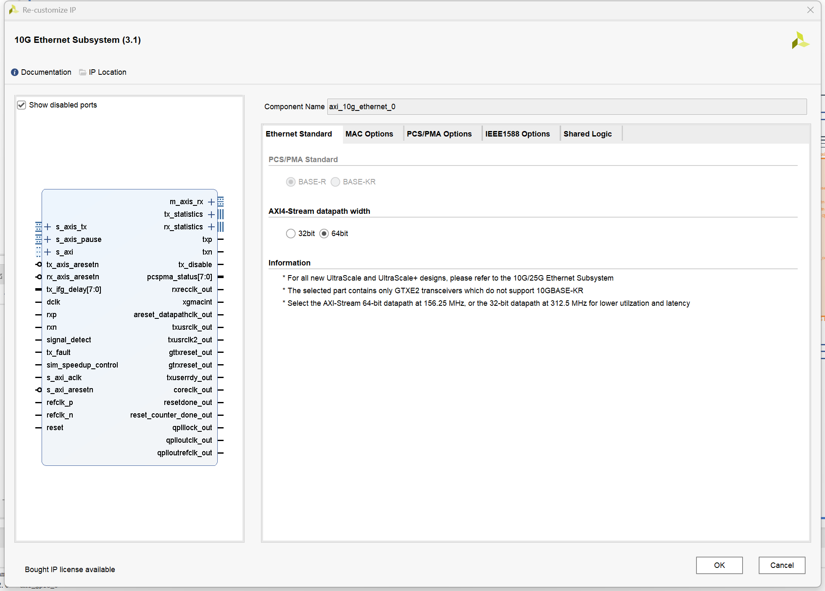Viewport: 825px width, 591px height.
Task: Expand the s_axis_pause interface plus sign
Action: point(48,239)
